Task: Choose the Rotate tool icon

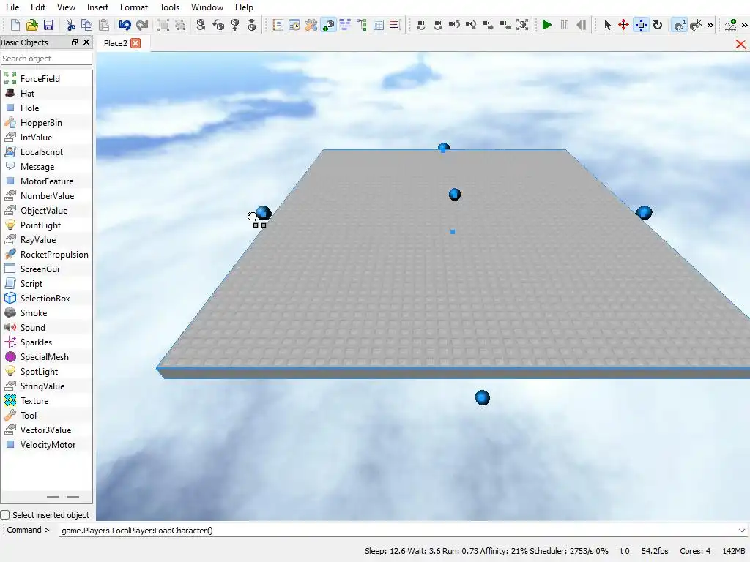Action: pos(658,25)
